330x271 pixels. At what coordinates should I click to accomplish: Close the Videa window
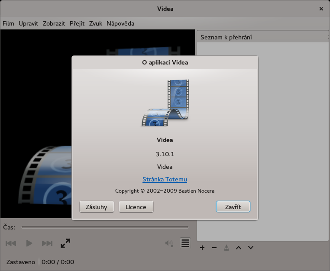(321, 9)
